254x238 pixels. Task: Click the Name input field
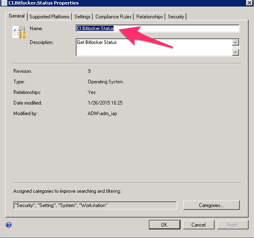(x=157, y=29)
